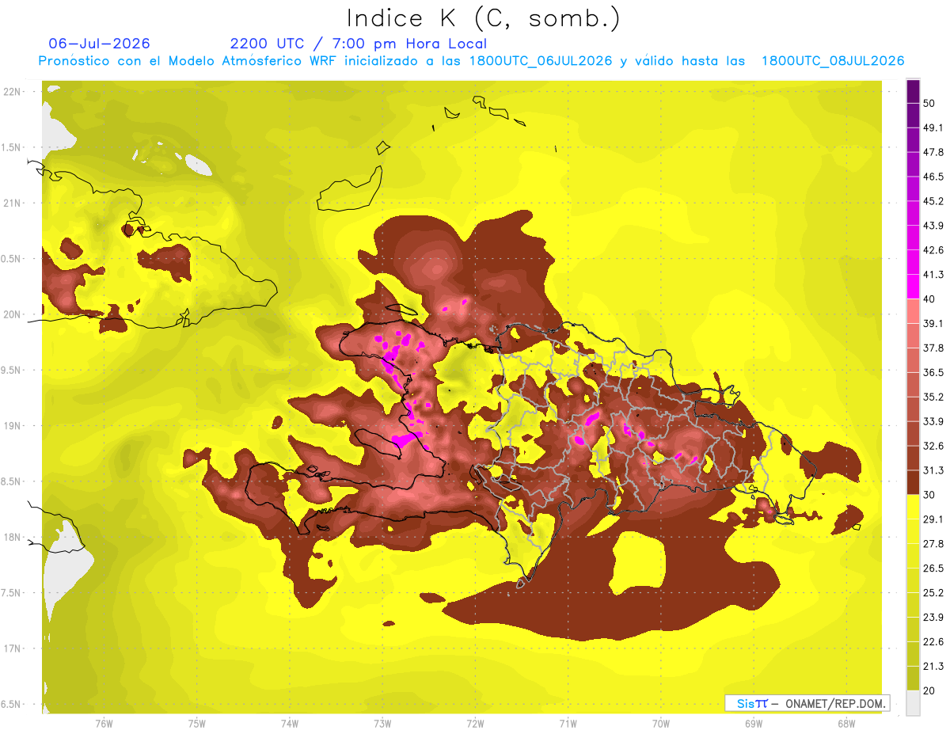This screenshot has width=950, height=734.
Task: Click the '49.1' value on the color scale
Action: point(933,127)
